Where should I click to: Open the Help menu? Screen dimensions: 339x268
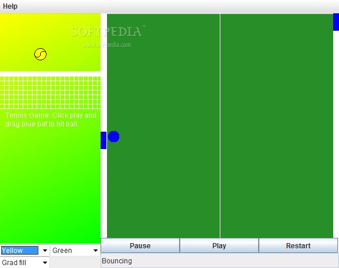click(x=10, y=6)
